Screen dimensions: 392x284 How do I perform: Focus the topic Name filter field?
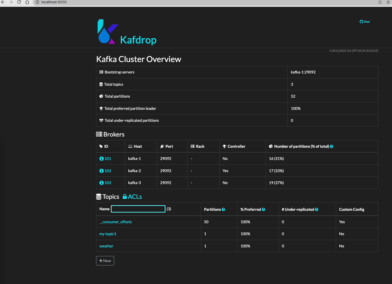click(x=138, y=209)
